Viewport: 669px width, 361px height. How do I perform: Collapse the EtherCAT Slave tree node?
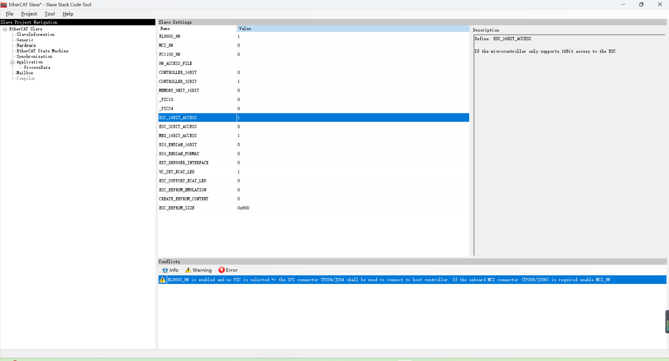[5, 29]
